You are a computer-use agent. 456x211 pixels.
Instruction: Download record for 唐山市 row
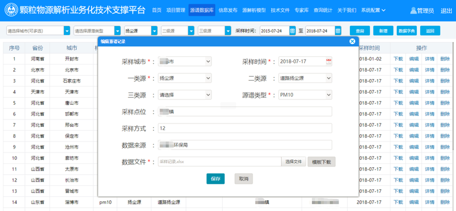[x=398, y=103]
